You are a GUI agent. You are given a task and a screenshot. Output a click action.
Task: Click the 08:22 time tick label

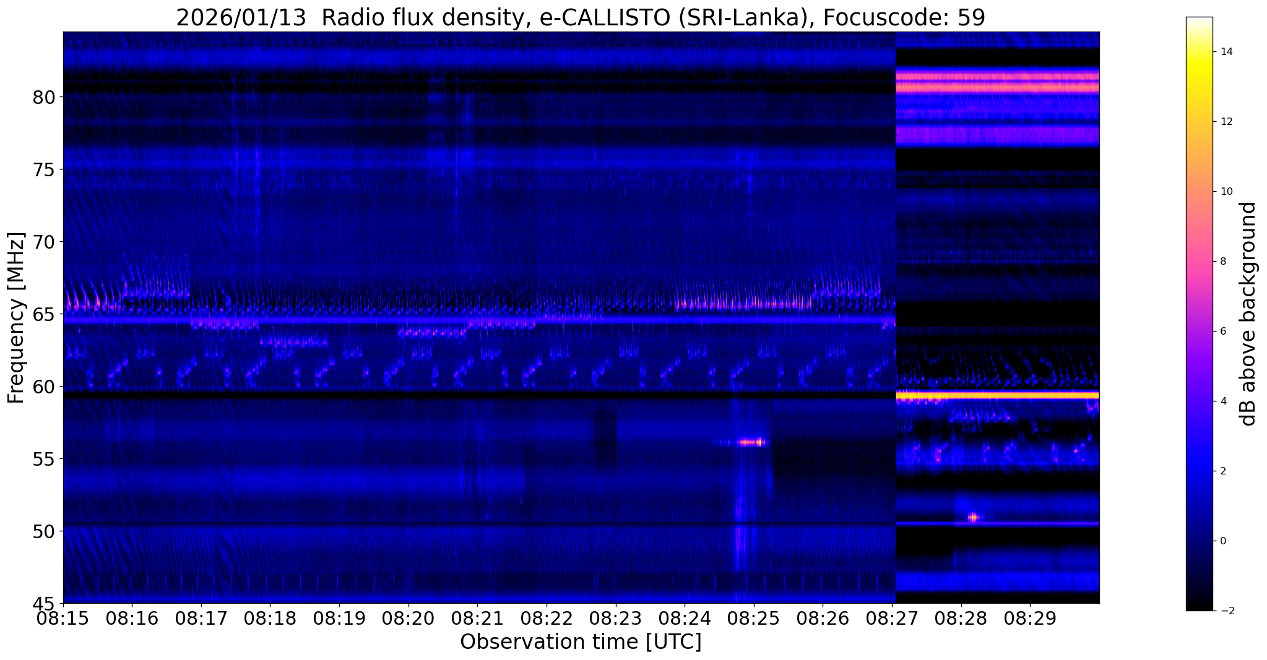[x=547, y=618]
